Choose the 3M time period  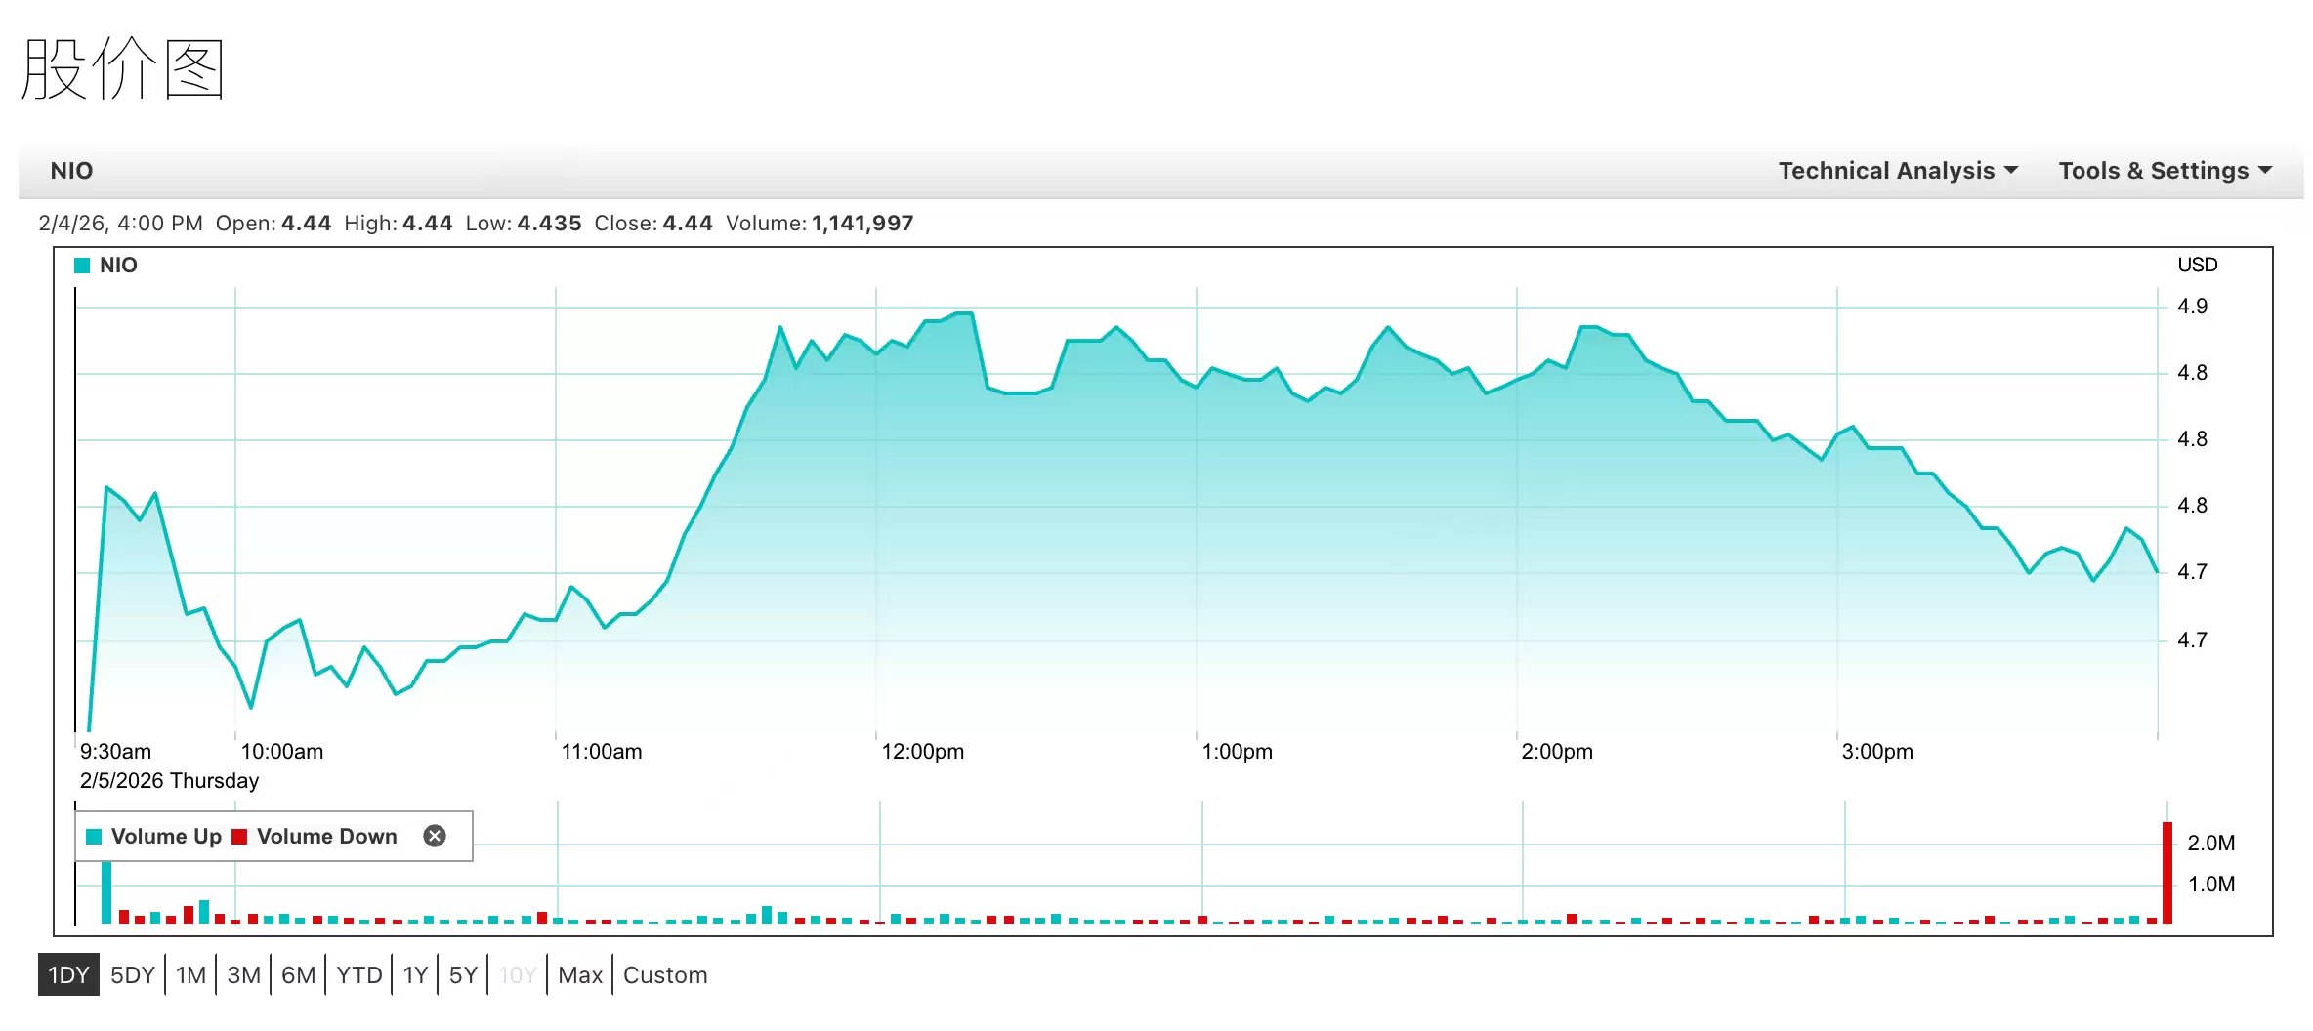click(x=244, y=974)
